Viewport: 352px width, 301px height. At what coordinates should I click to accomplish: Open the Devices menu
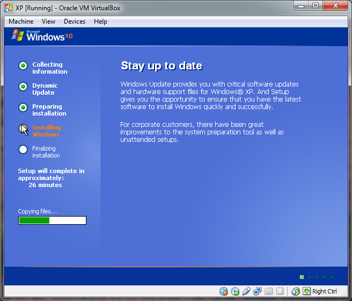coord(75,21)
